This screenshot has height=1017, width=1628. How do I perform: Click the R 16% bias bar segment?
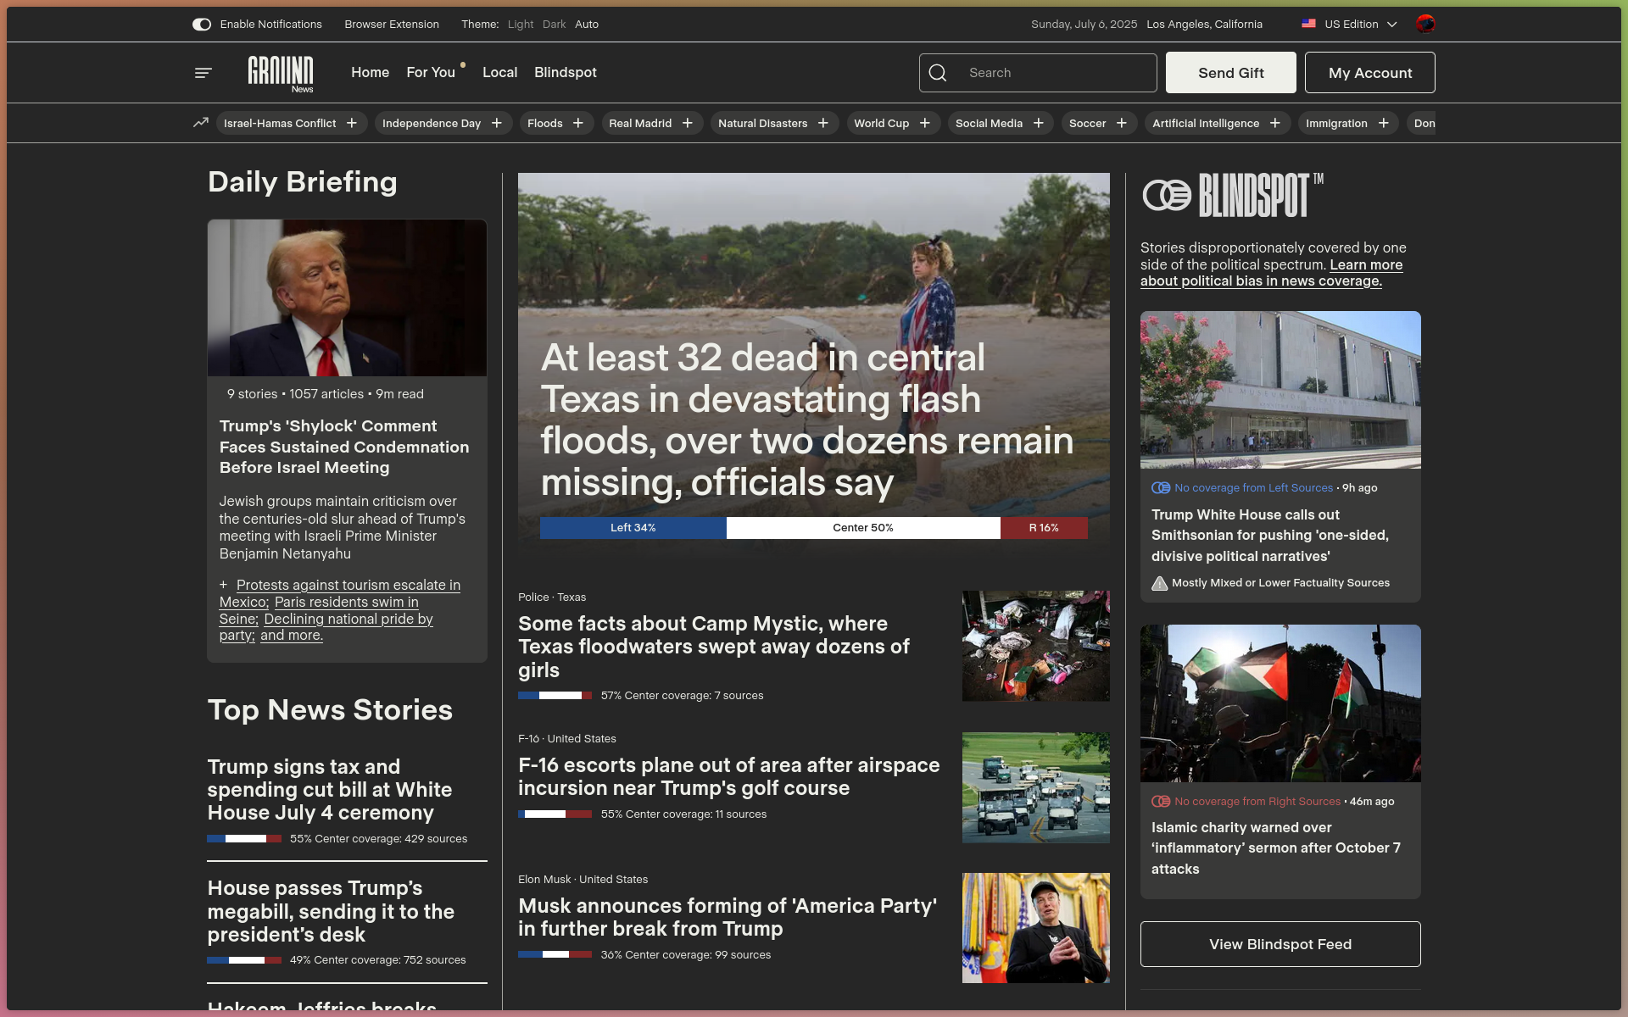pyautogui.click(x=1044, y=528)
